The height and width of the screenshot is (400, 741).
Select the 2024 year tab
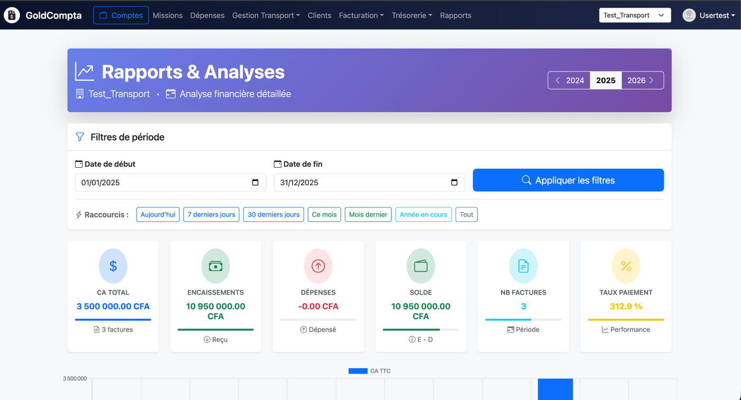tap(574, 80)
